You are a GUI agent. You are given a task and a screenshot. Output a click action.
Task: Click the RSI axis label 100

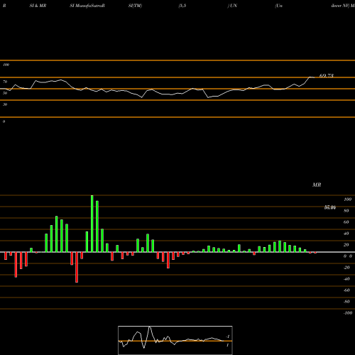(x=6, y=65)
